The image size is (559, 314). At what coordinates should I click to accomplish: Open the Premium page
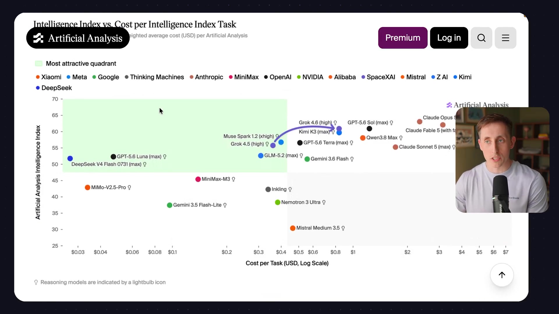pyautogui.click(x=403, y=38)
